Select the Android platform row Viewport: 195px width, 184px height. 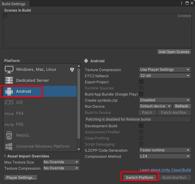[40, 92]
